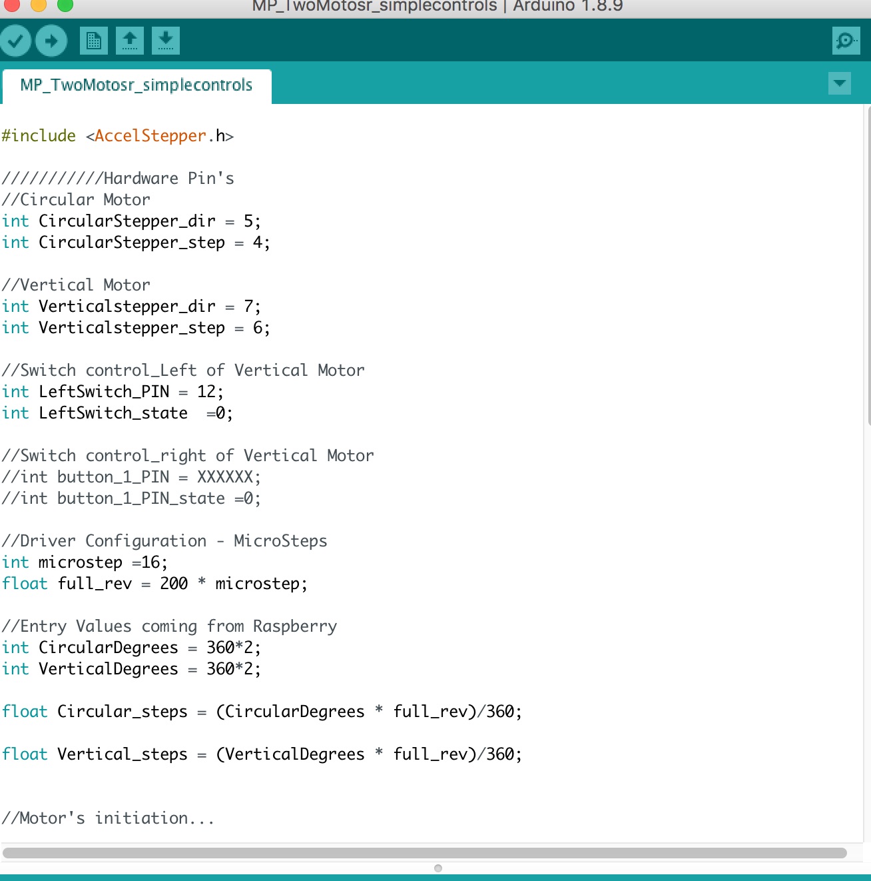The height and width of the screenshot is (881, 871).
Task: Open the tab options dropdown arrow
Action: (840, 83)
